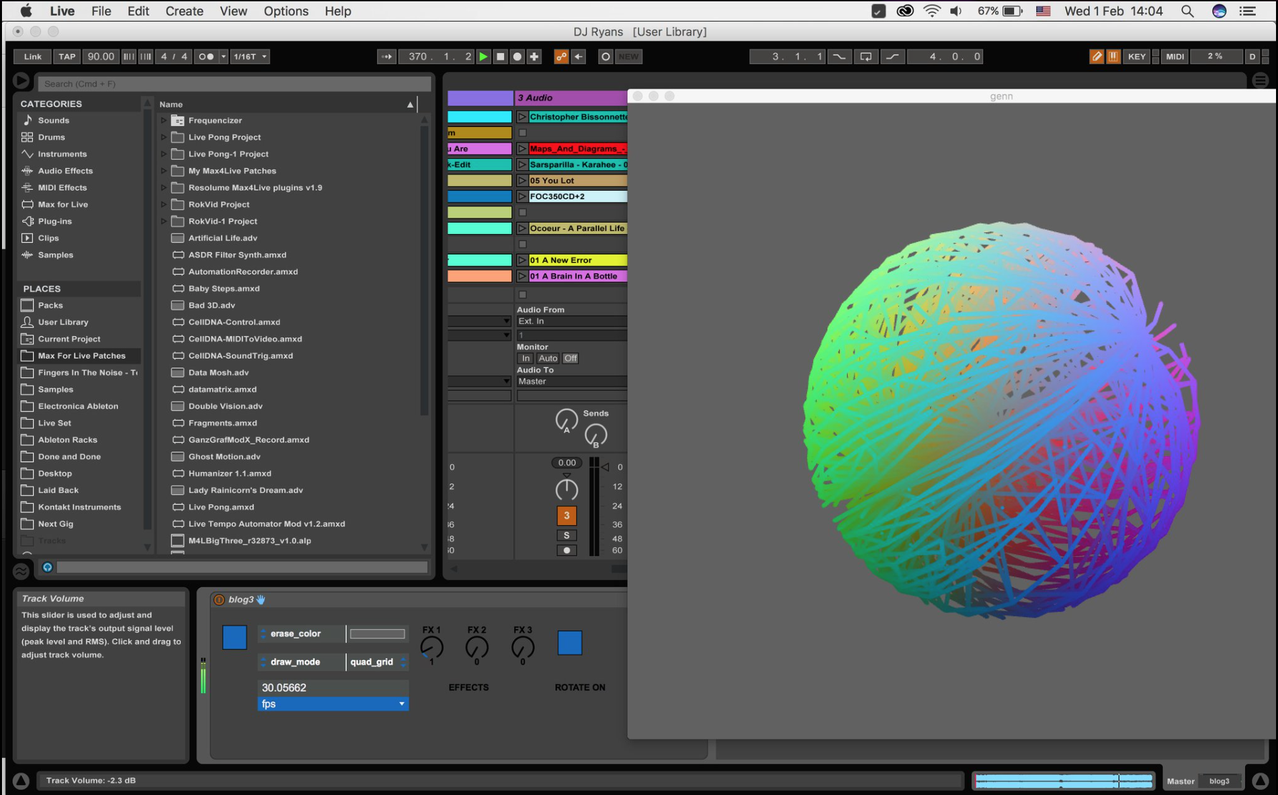1278x795 pixels.
Task: Click the Stop button in the transport bar
Action: tap(501, 56)
